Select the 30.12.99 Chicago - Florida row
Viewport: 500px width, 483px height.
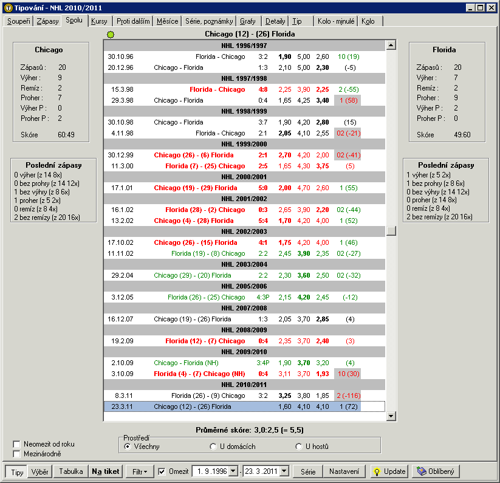coord(244,156)
